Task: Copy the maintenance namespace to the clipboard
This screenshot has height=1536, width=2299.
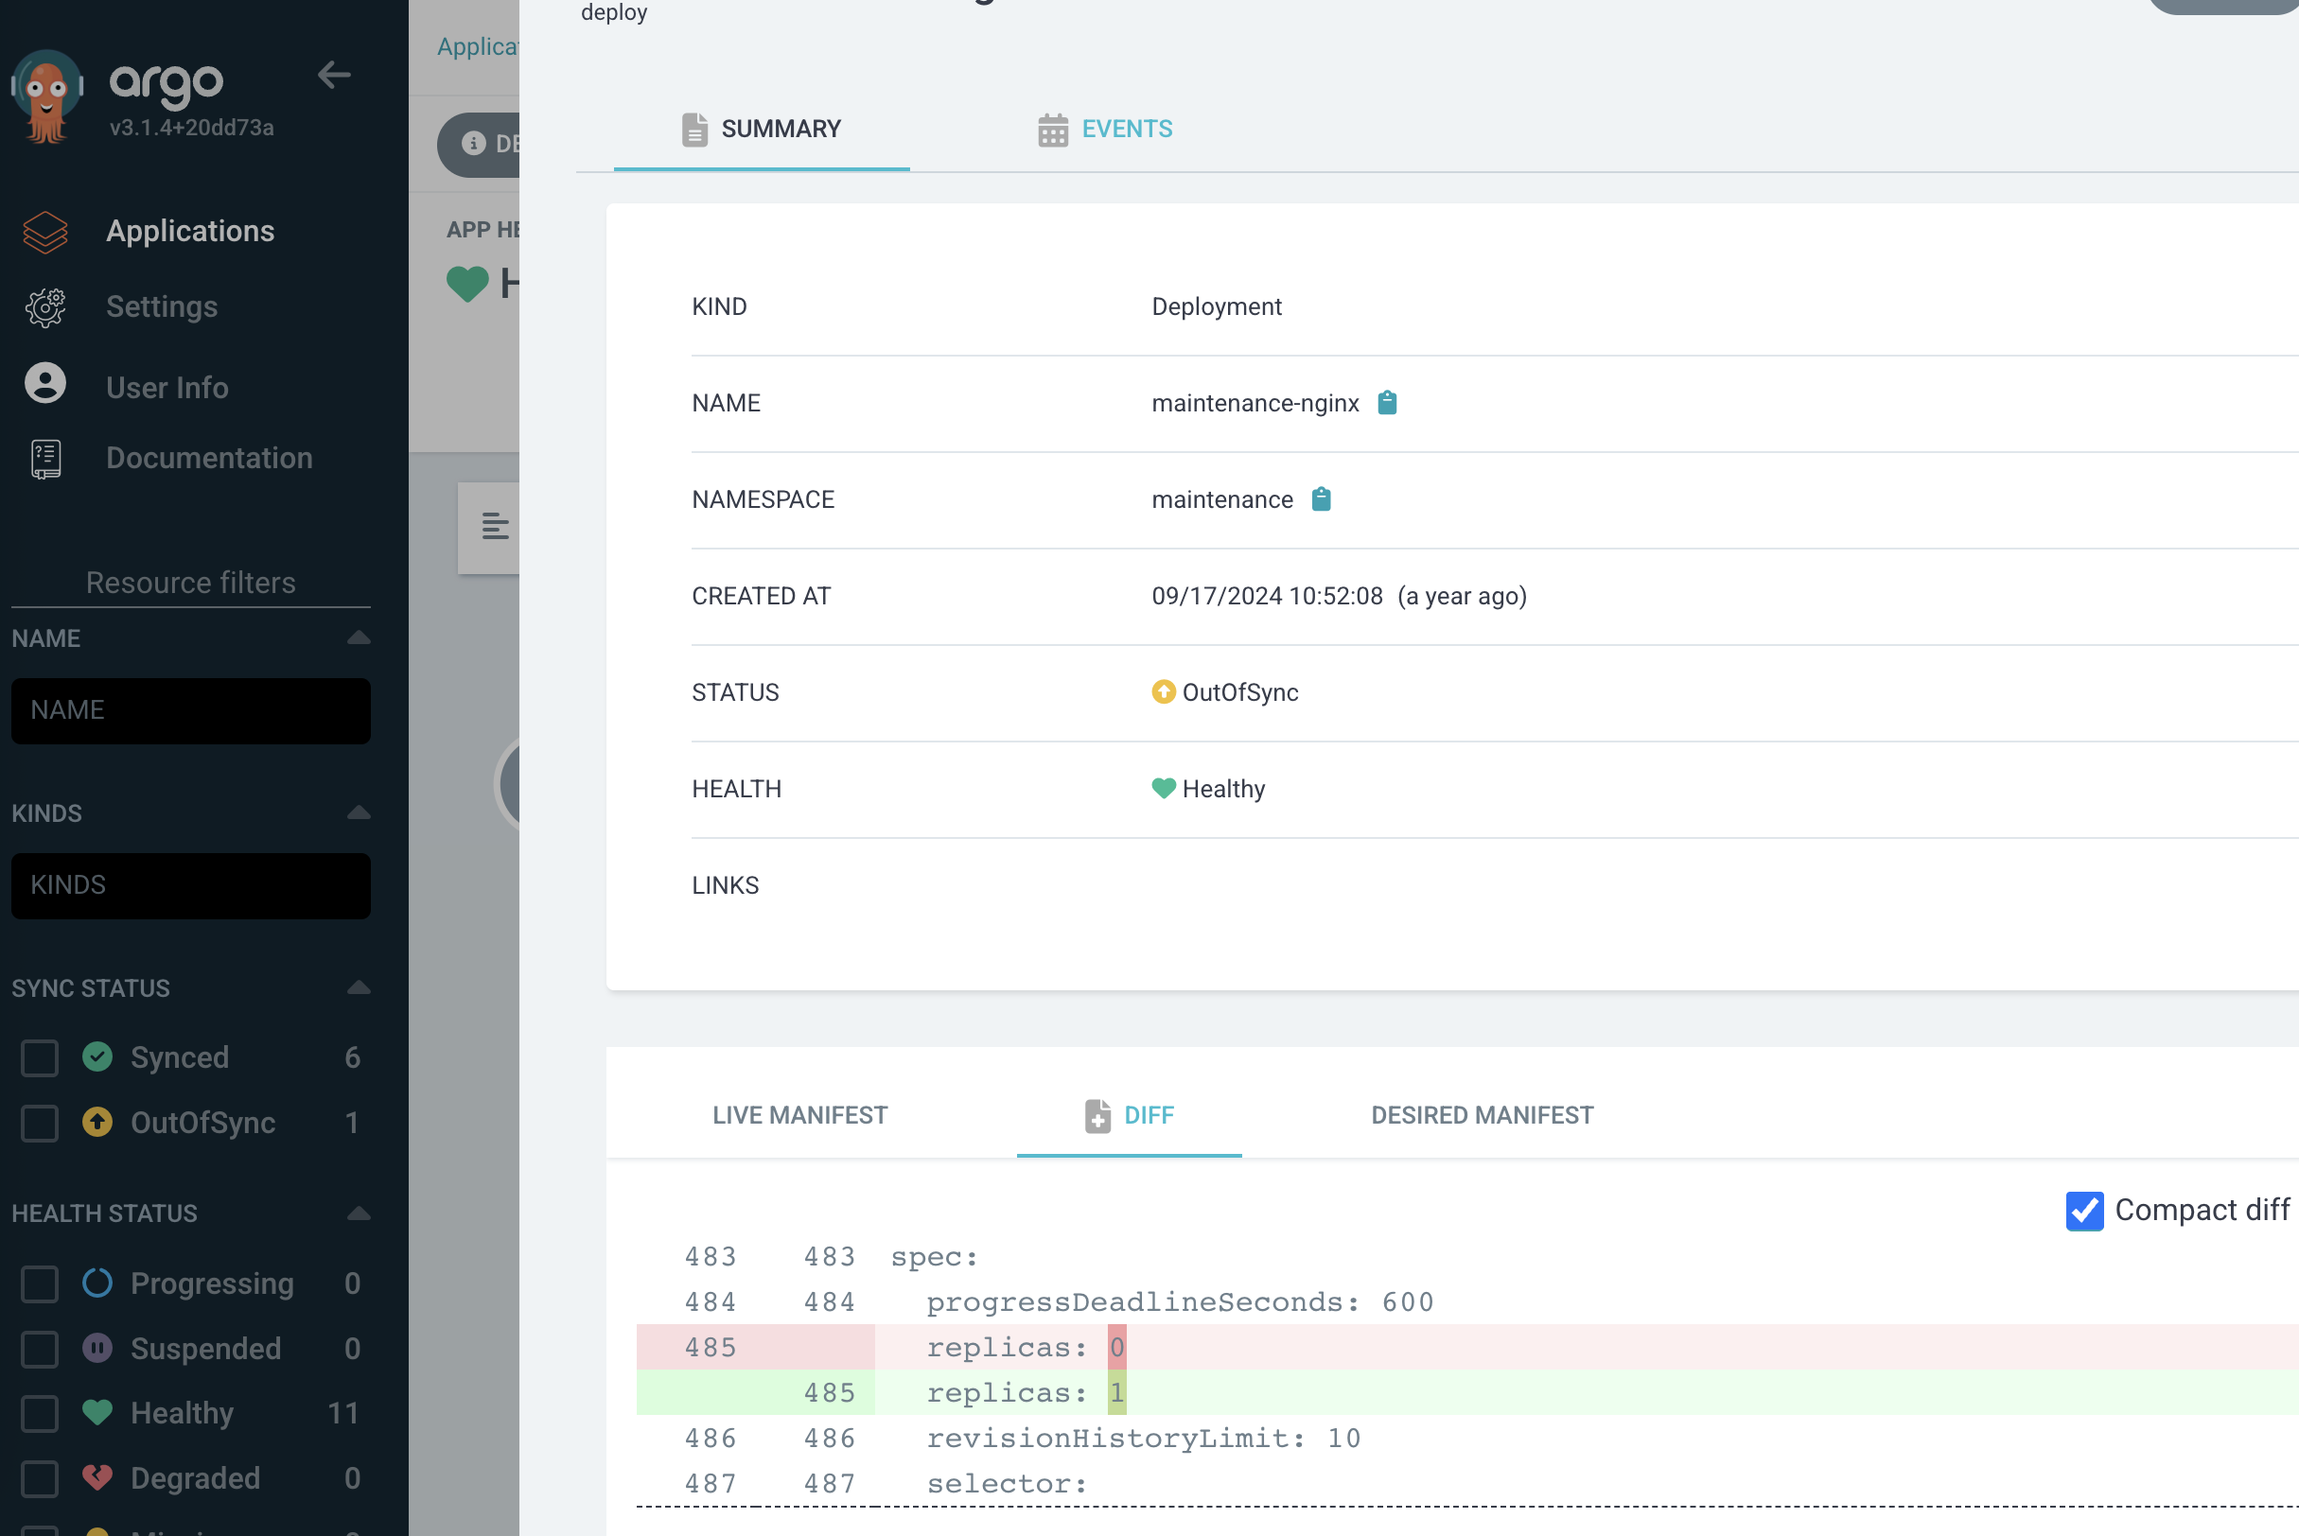Action: (x=1321, y=499)
